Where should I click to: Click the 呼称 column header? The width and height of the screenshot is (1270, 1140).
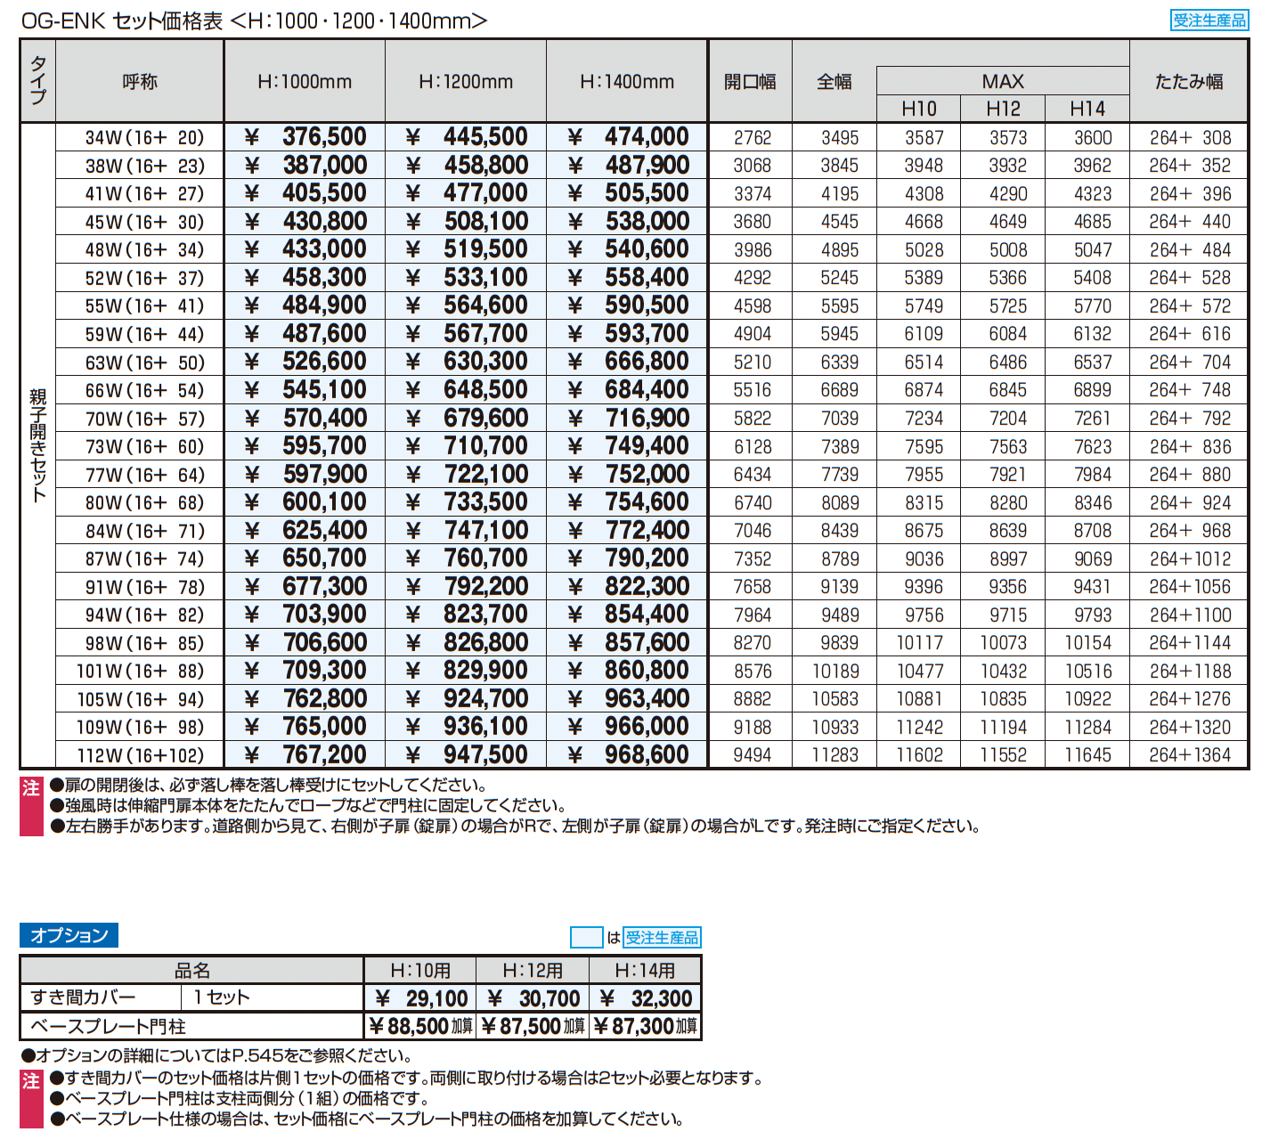pyautogui.click(x=140, y=82)
